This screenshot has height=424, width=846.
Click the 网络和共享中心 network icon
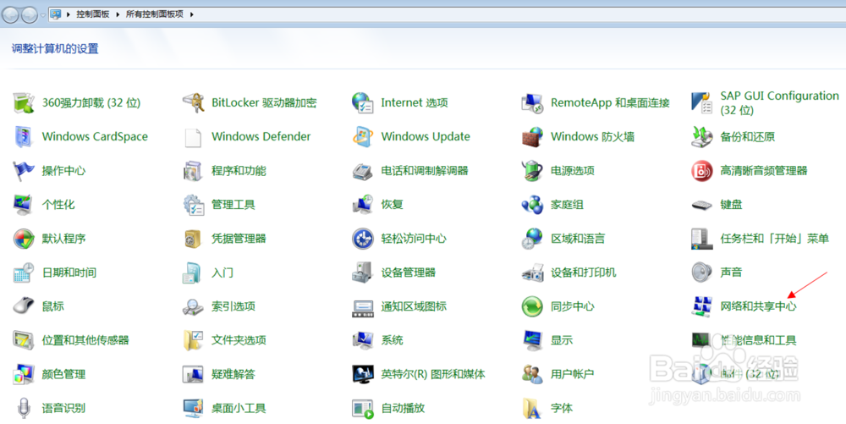[701, 306]
